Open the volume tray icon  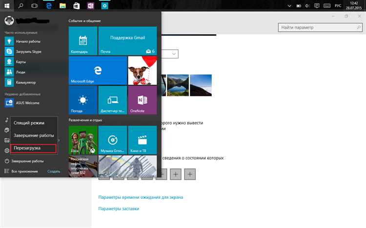307,6
